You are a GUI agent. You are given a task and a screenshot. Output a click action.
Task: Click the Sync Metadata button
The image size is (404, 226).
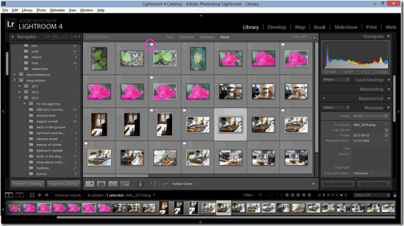338,184
